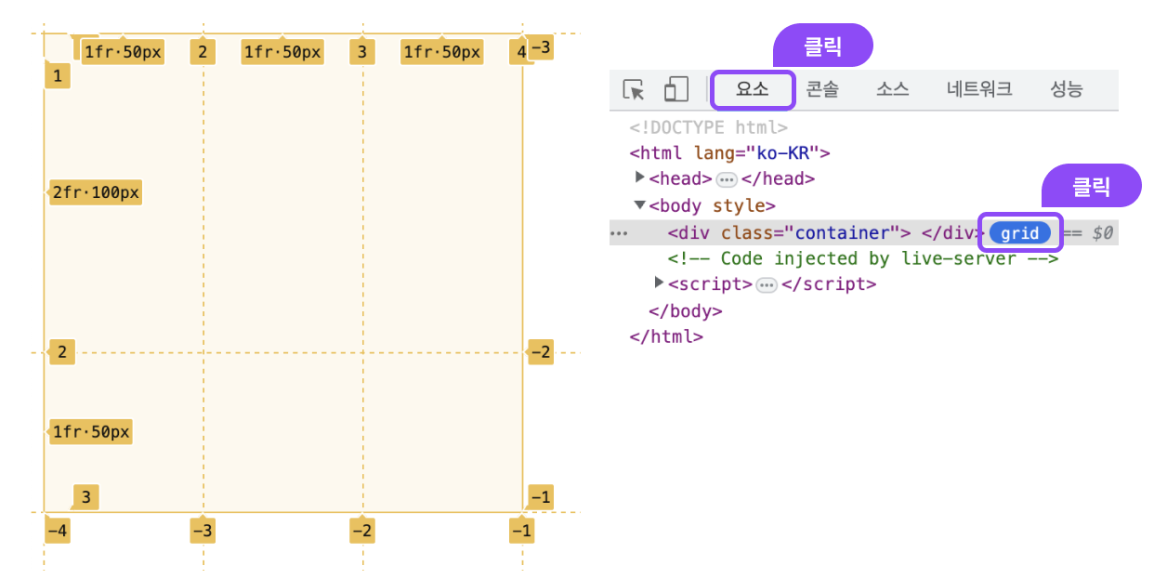Click the -3 line label at the bottom edge

point(203,531)
